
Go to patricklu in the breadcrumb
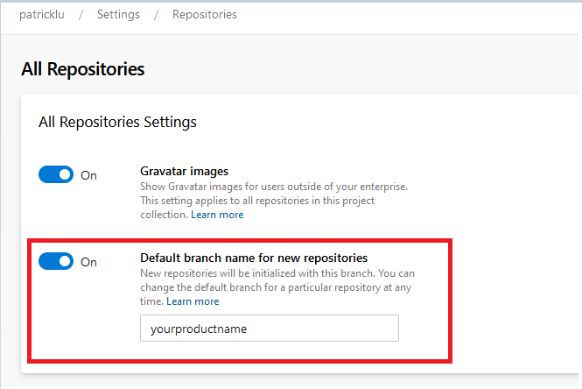click(x=43, y=14)
